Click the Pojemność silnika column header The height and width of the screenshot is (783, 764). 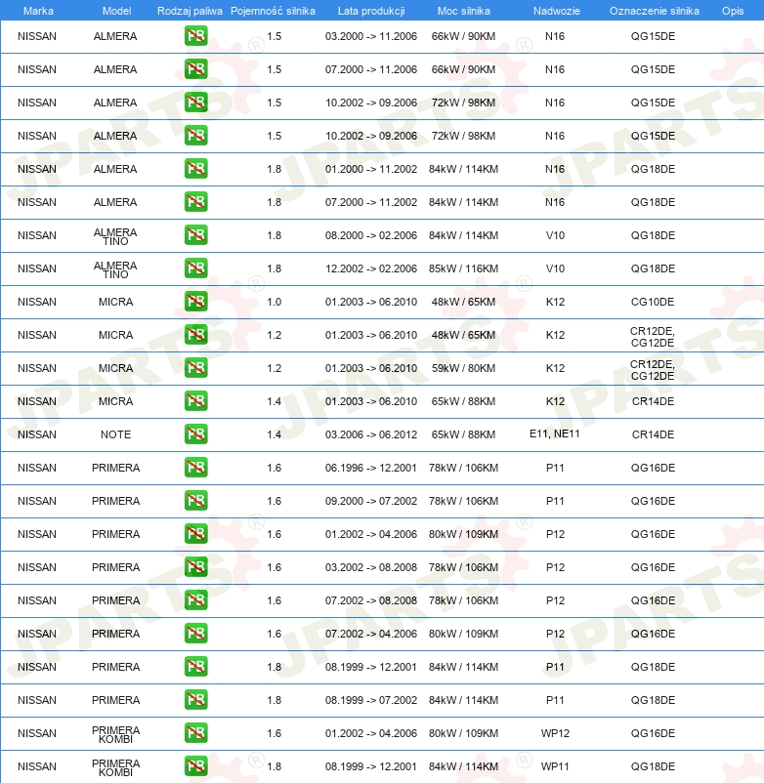(x=273, y=11)
